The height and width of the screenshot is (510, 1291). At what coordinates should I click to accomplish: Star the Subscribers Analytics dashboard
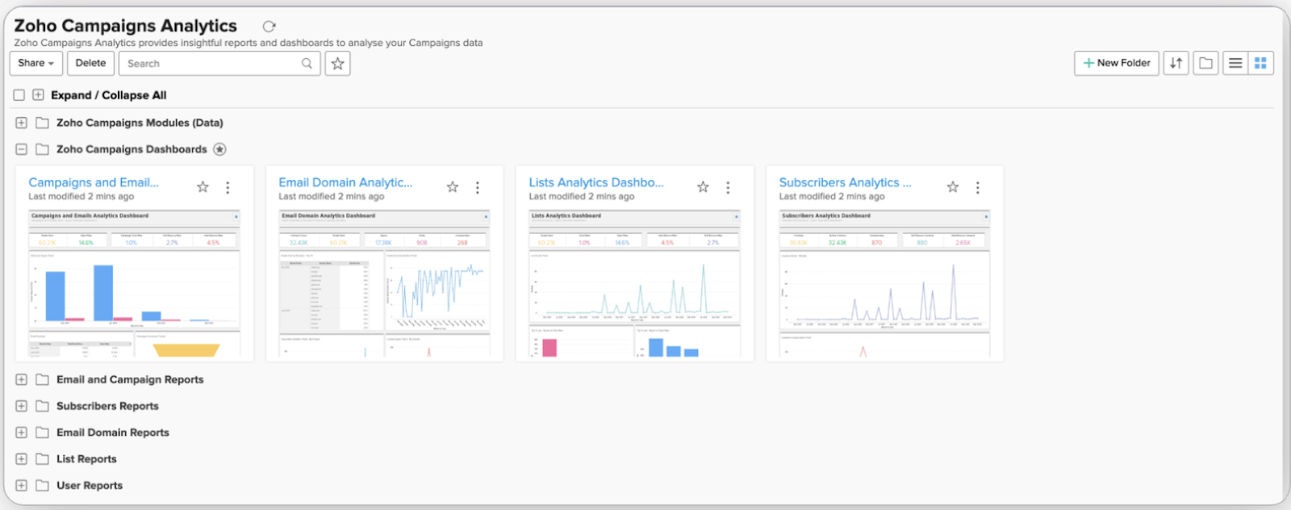click(953, 187)
